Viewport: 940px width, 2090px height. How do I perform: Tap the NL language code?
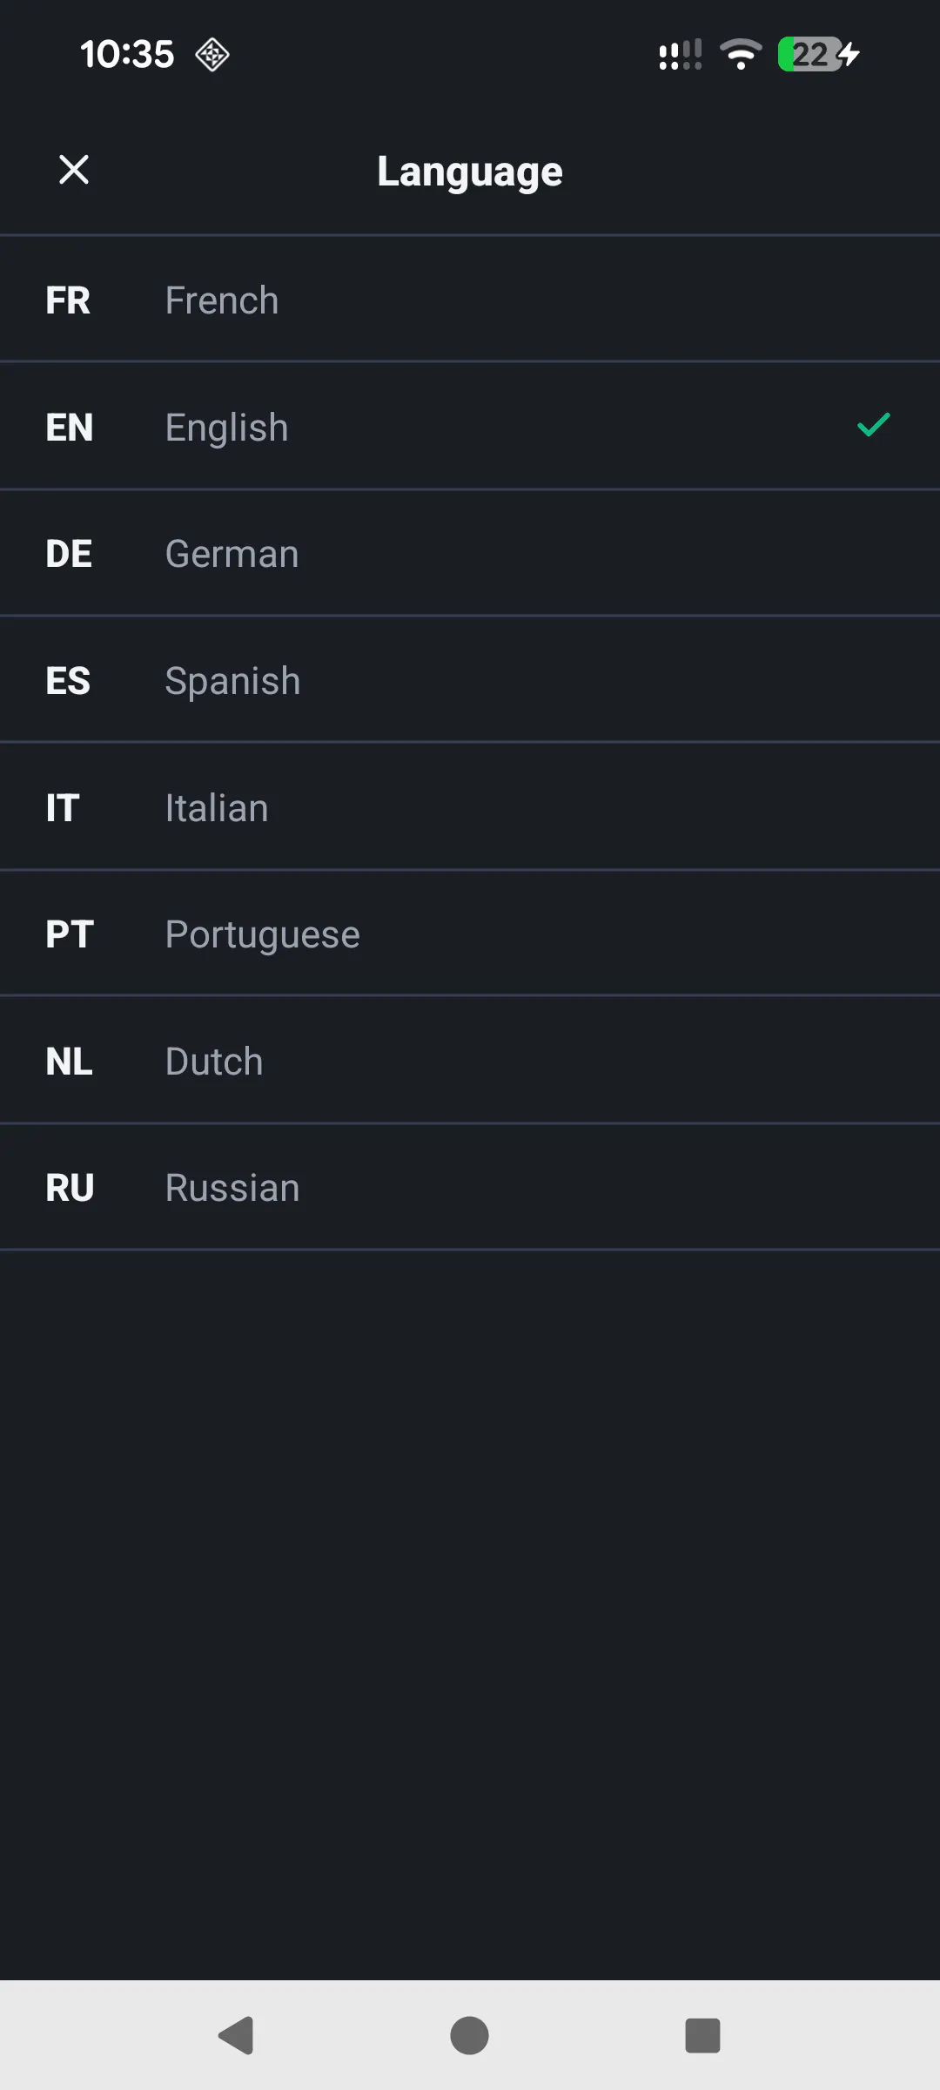click(x=69, y=1062)
